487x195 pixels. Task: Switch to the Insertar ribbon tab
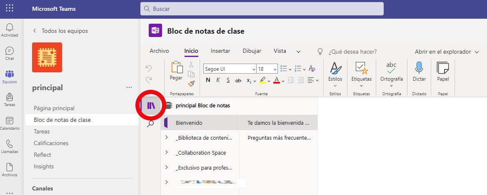point(220,51)
